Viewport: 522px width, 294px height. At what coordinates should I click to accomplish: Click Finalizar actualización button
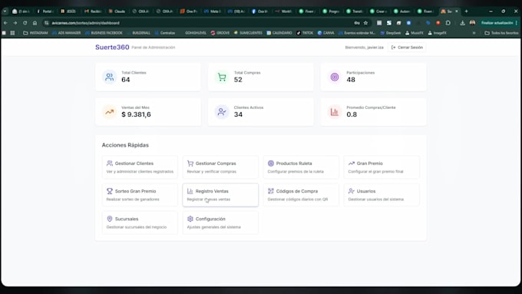point(497,23)
